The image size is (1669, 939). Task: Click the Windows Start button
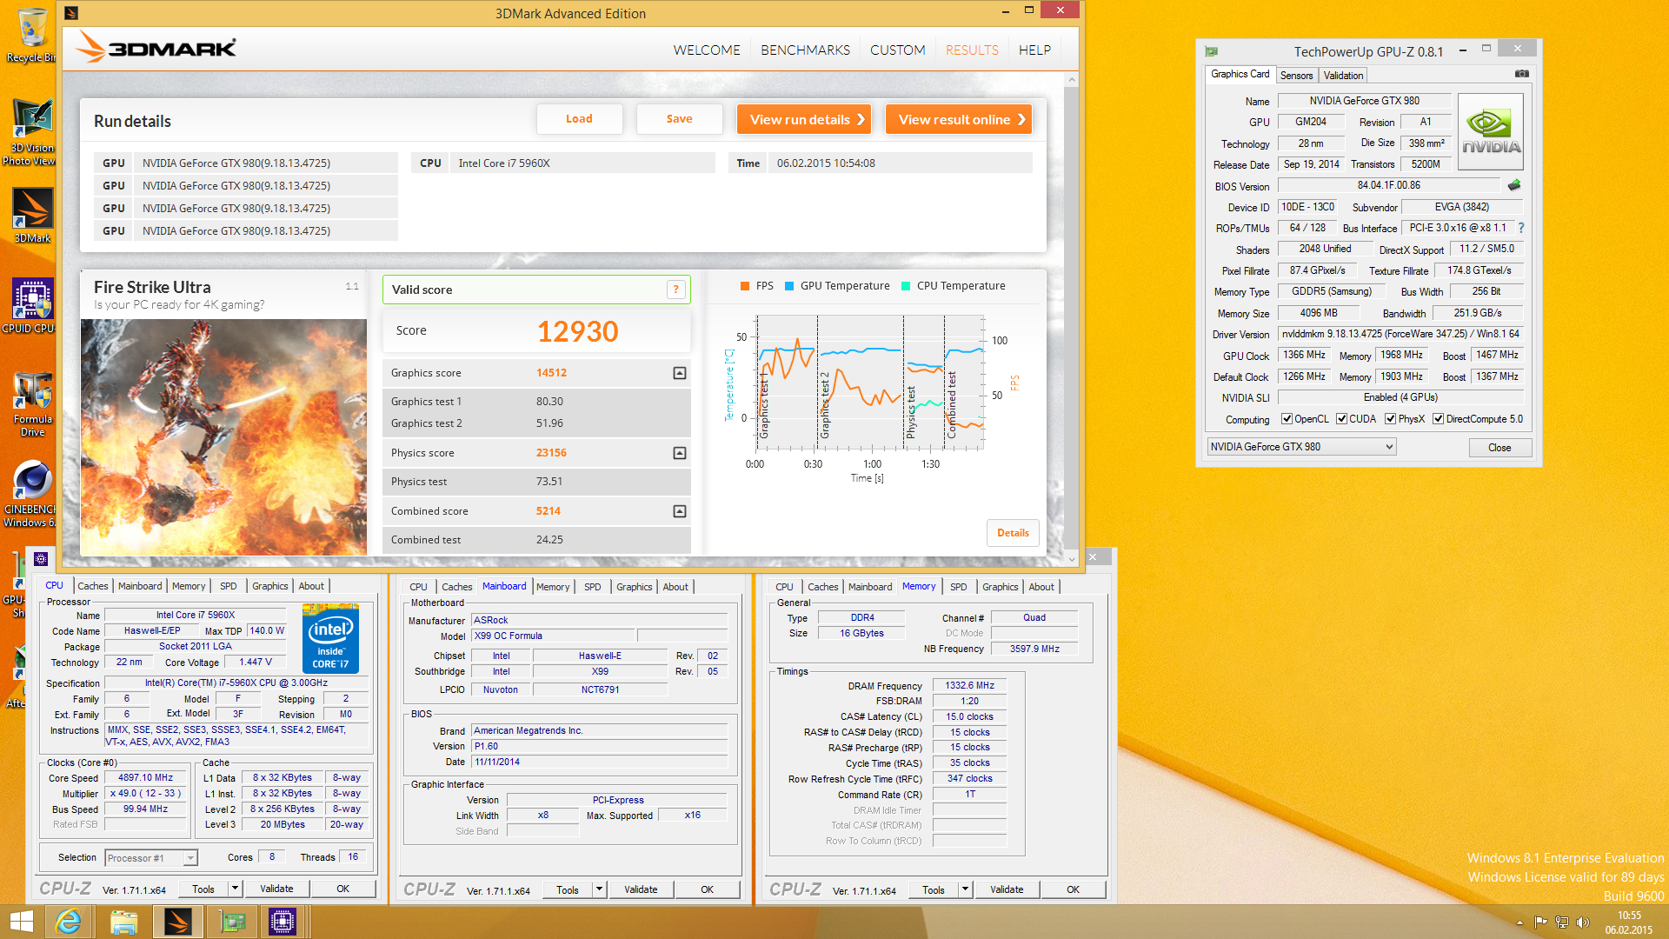(x=21, y=922)
